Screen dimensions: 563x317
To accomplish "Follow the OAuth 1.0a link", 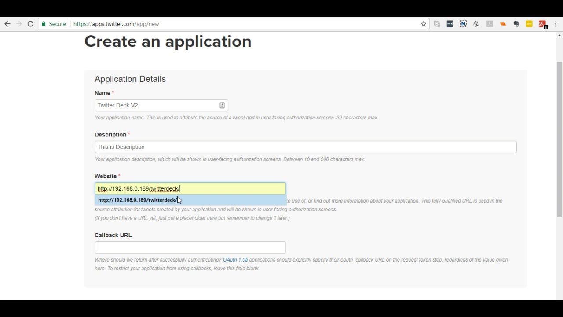I will click(x=235, y=260).
